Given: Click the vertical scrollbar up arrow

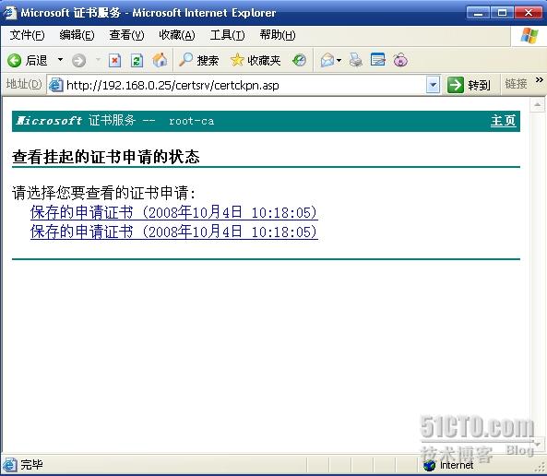Looking at the screenshot, I should (x=538, y=104).
